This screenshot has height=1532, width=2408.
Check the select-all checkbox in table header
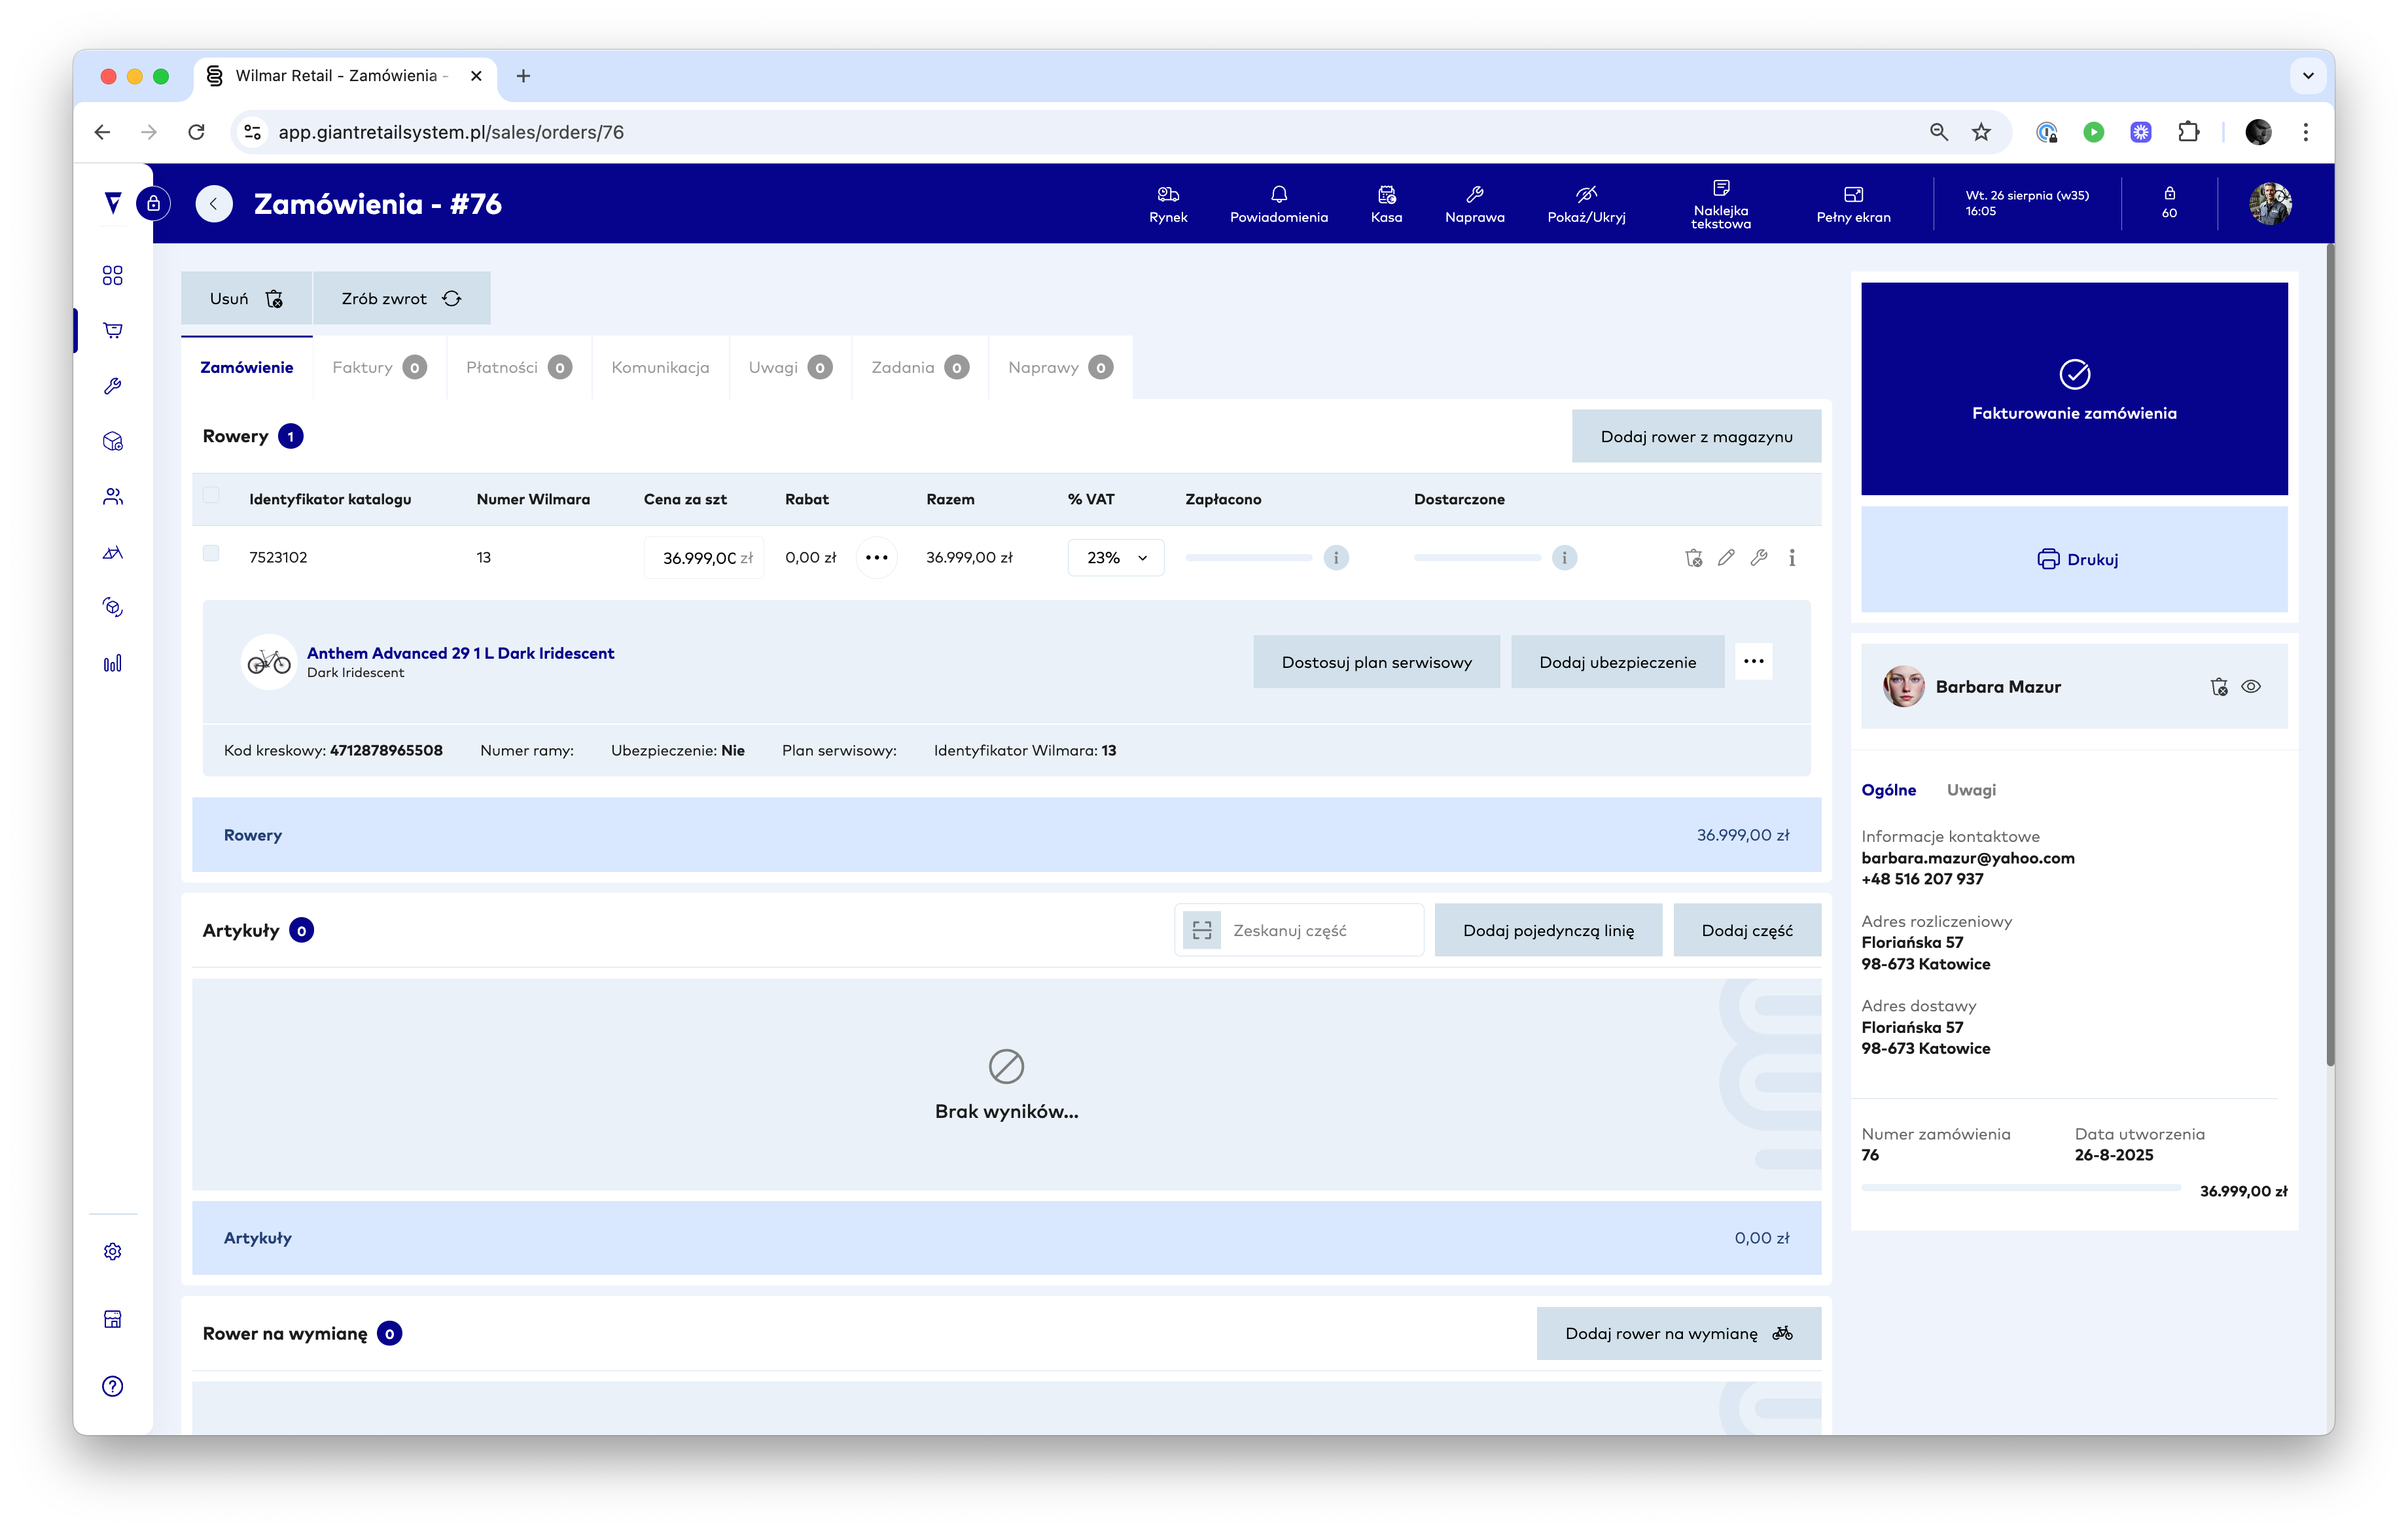[x=211, y=495]
